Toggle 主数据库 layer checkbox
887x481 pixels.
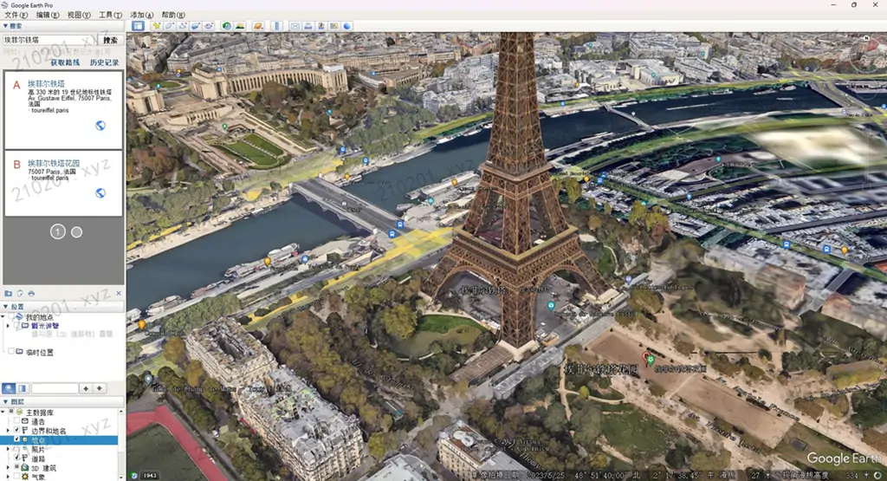click(10, 413)
